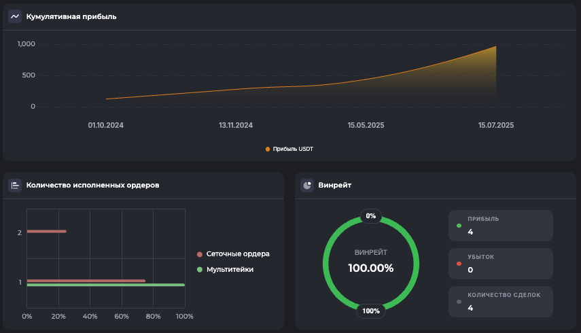Open the Количество сделок stat card

coord(500,302)
